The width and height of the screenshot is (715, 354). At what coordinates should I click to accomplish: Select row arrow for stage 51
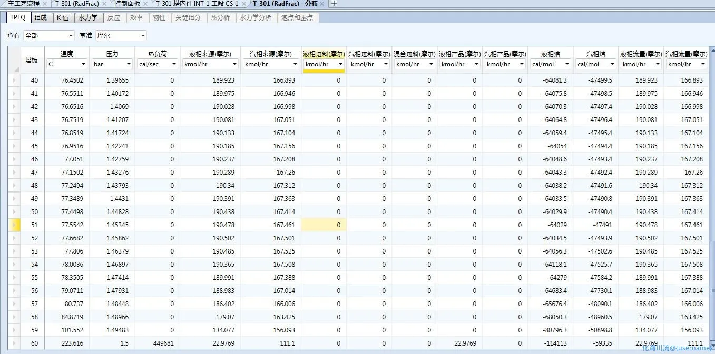(x=15, y=225)
